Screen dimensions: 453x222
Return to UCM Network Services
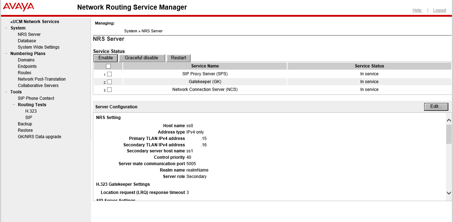coord(35,22)
